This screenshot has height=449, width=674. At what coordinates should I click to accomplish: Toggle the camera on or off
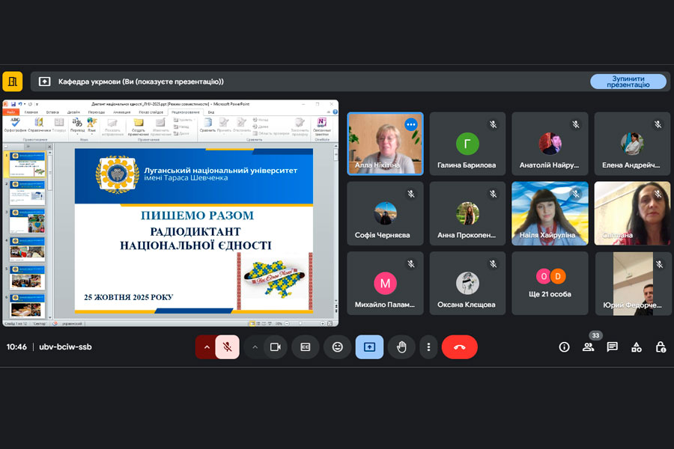[x=275, y=346]
